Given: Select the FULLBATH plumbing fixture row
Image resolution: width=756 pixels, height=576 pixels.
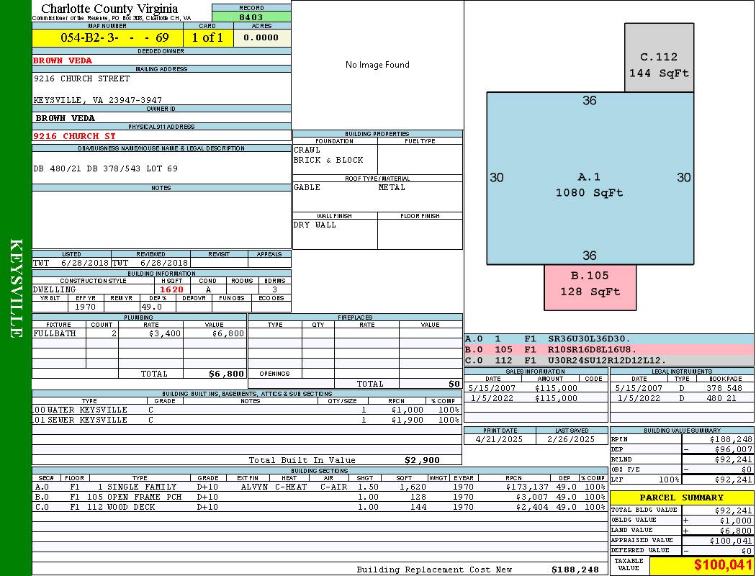Looking at the screenshot, I should pyautogui.click(x=140, y=333).
